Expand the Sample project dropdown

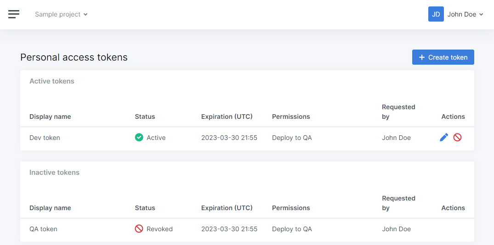(61, 14)
